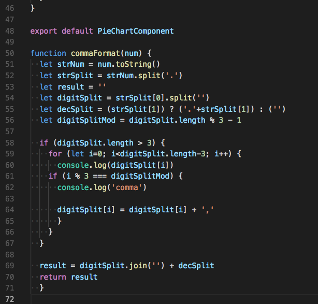
Task: Click the PieChartComponent identifier on export line
Action: (136, 31)
